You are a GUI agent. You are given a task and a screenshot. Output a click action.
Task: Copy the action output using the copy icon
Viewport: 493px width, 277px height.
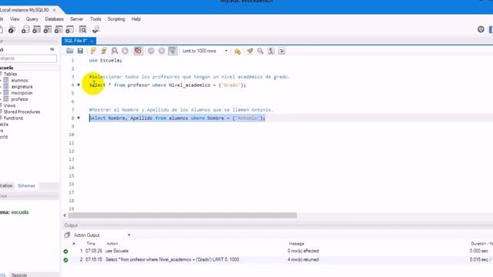coord(67,235)
